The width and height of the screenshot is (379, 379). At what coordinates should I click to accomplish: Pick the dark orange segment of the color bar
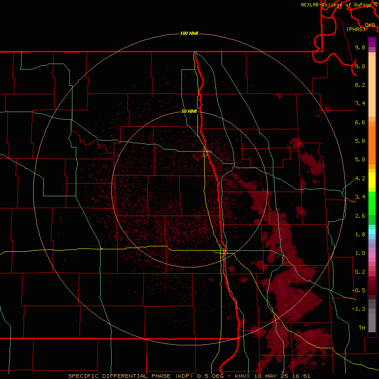click(372, 145)
